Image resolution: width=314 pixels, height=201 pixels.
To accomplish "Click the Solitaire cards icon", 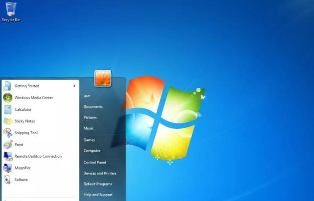I will (x=8, y=180).
